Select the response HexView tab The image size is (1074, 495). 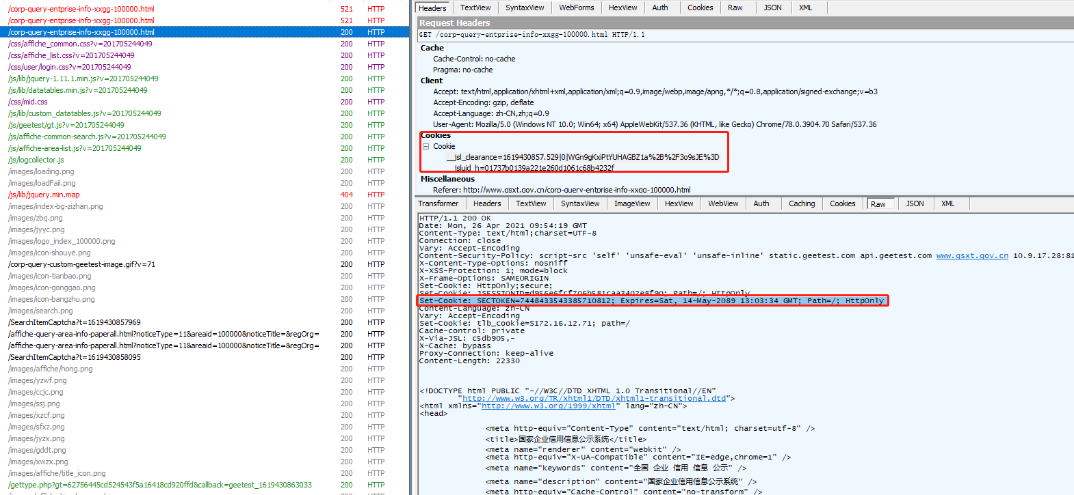coord(679,203)
